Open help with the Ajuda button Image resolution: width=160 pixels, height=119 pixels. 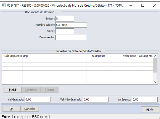click(x=150, y=109)
